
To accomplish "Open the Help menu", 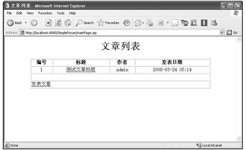I will point(72,13).
